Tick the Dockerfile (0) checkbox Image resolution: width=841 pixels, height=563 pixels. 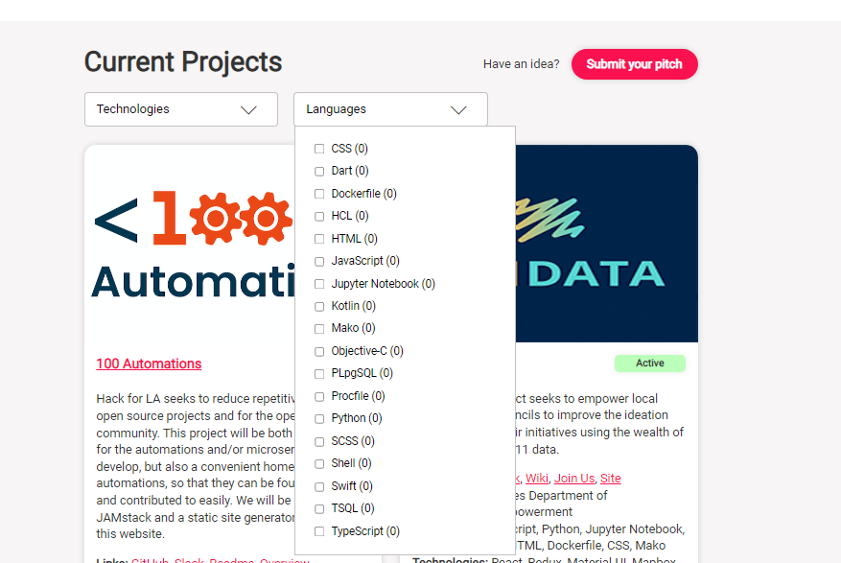point(319,194)
